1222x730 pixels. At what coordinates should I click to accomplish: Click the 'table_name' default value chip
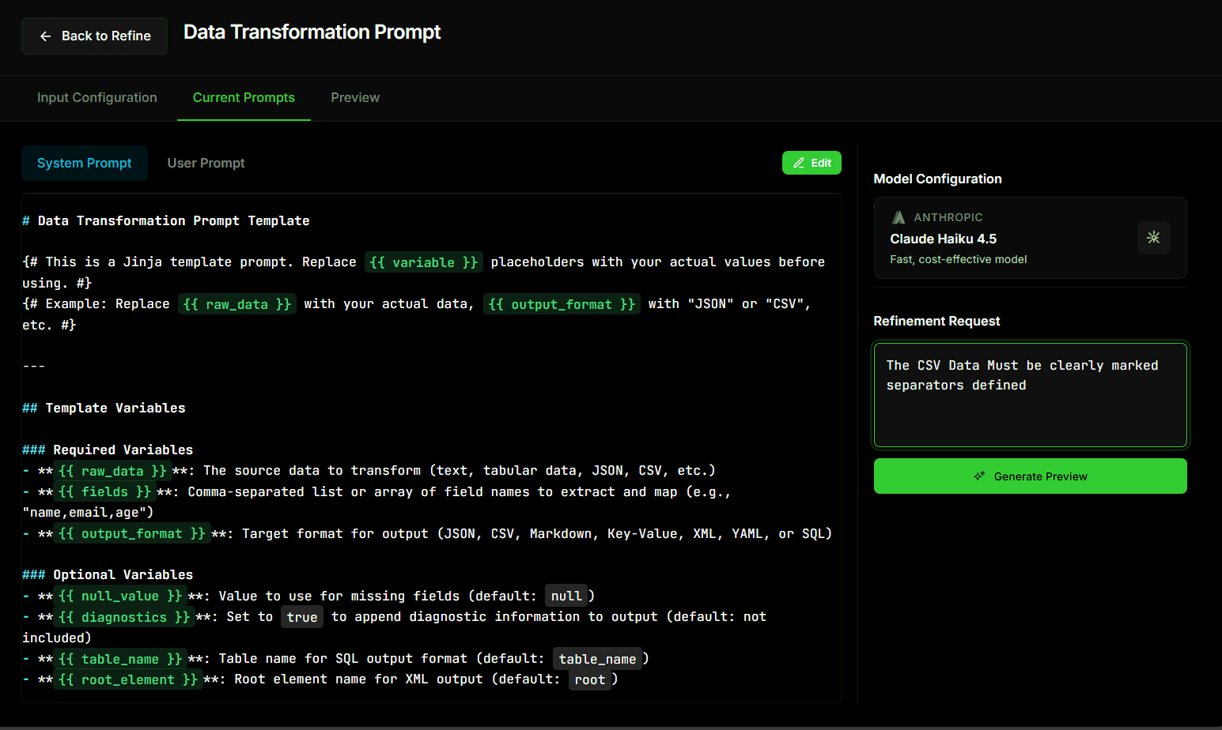597,659
